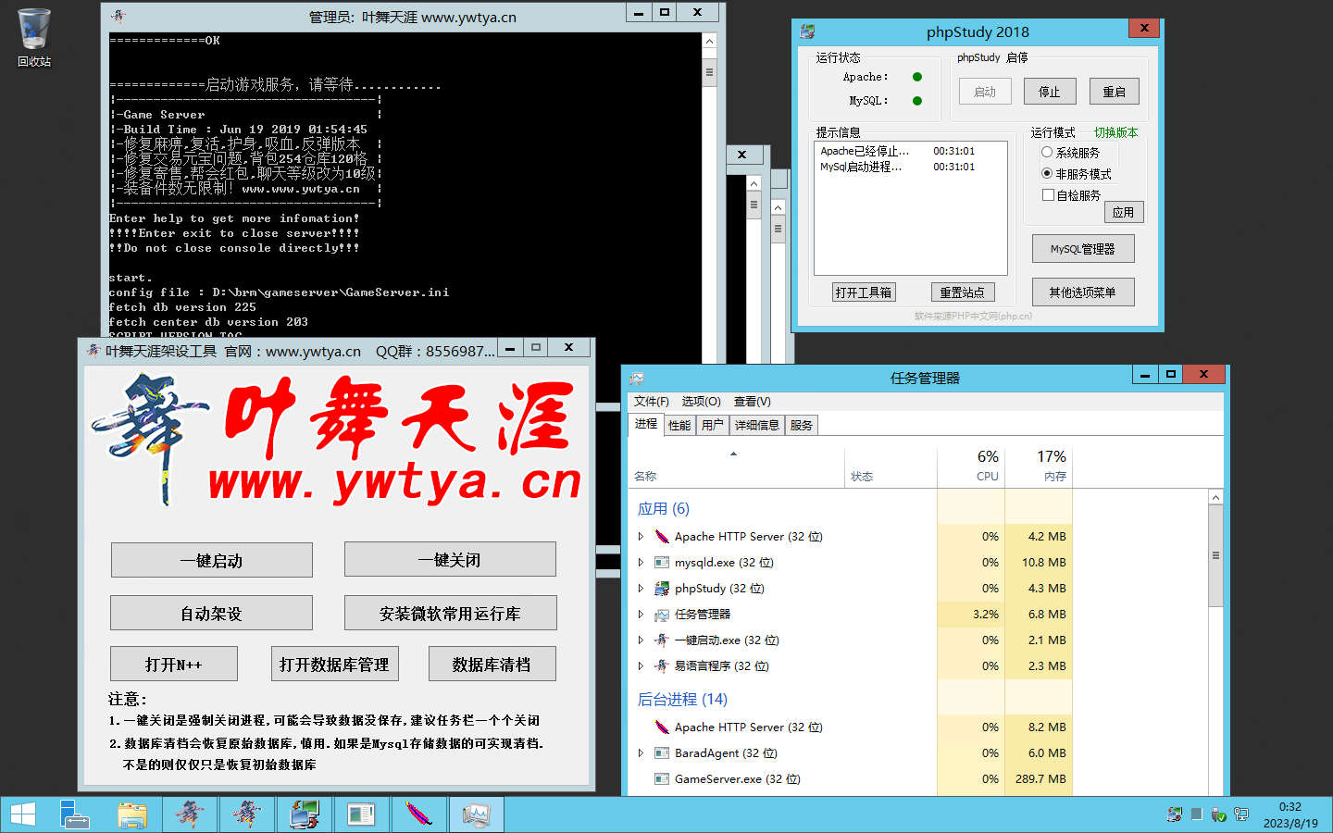Expand the 一键启动.exe process row
This screenshot has height=833, width=1333.
click(641, 640)
